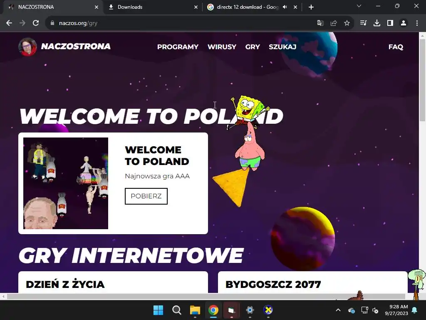Viewport: 426px width, 320px height.
Task: Click the horizontal page scrollbar
Action: click(206, 296)
